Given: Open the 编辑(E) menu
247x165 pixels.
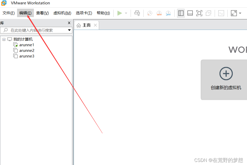Looking at the screenshot, I should (x=25, y=13).
